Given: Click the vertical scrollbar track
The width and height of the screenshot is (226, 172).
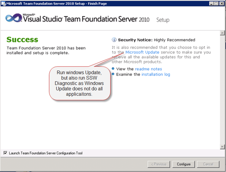Looking at the screenshot, I should 222,90.
